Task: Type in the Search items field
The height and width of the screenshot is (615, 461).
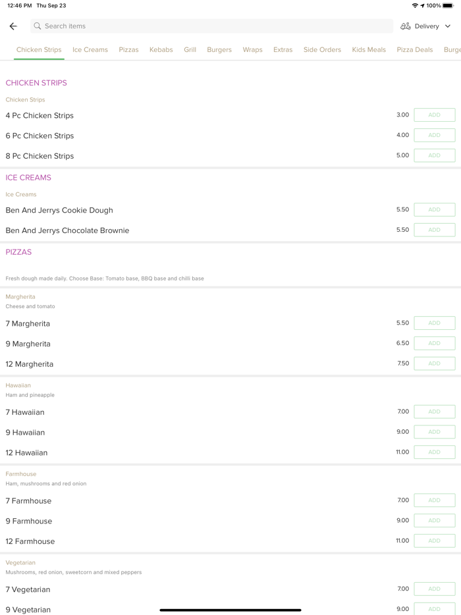Action: (211, 26)
